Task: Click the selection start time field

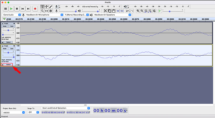Action: point(53,112)
